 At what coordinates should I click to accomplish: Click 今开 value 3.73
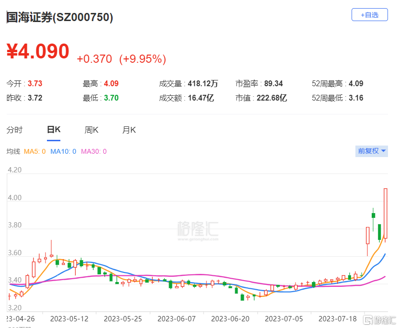tap(35, 83)
